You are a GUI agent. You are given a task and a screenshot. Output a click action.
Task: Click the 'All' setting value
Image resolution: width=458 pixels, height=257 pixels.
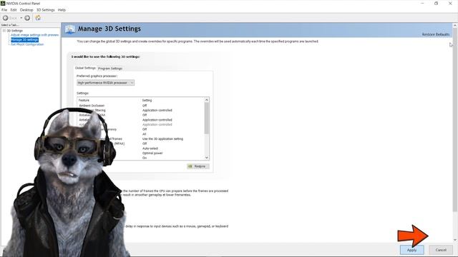tap(144, 134)
